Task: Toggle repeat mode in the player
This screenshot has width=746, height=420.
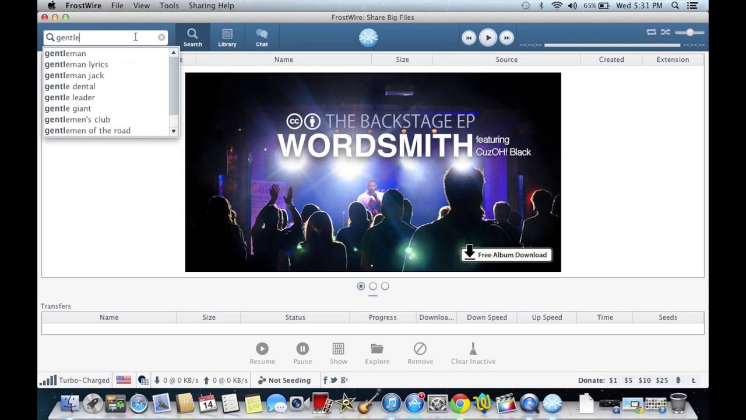Action: 652,32
